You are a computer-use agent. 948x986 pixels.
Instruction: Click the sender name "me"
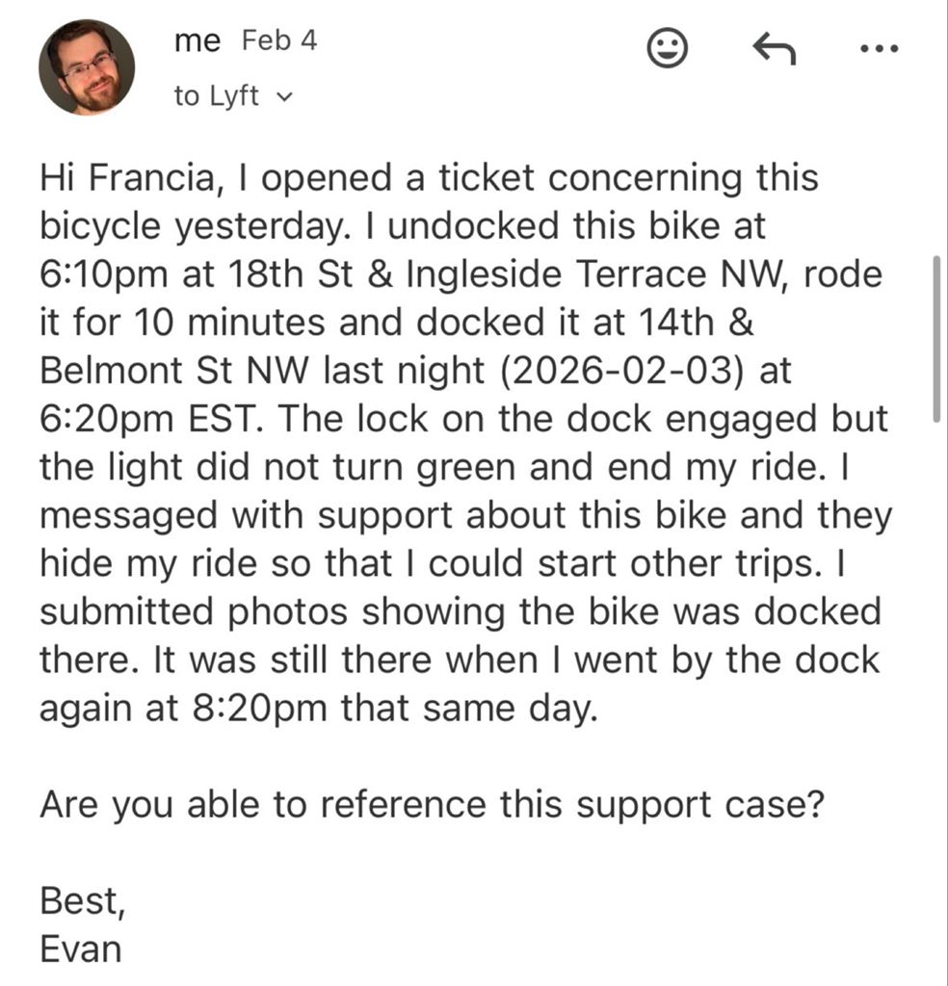197,41
